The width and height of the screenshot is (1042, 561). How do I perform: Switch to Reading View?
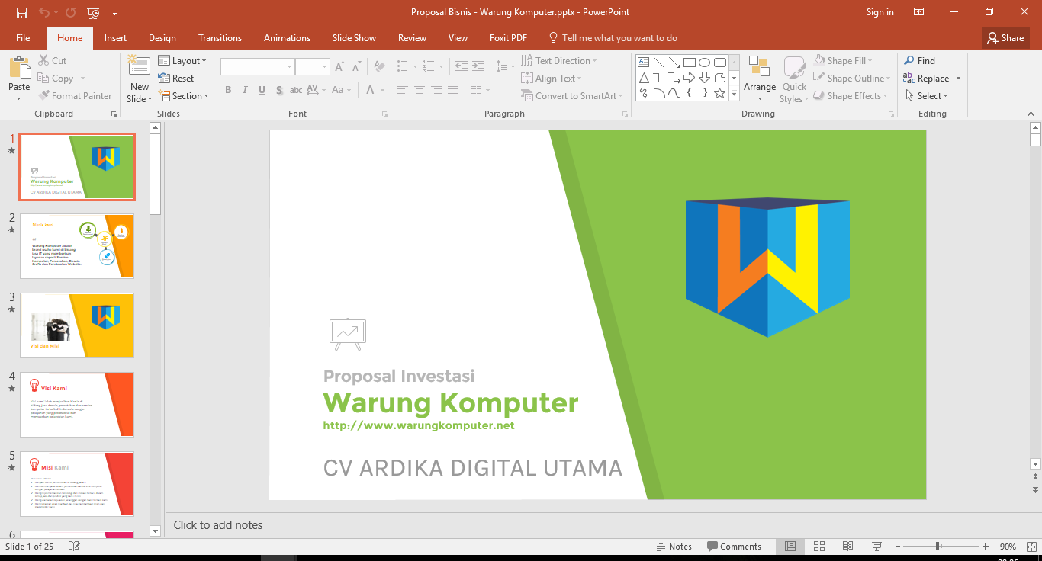pos(847,547)
